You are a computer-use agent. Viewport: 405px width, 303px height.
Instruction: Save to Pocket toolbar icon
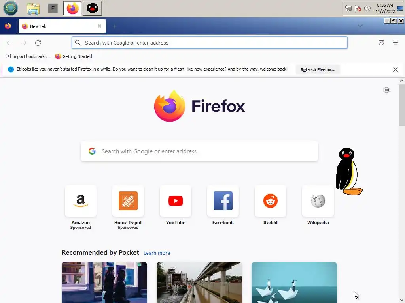381,43
